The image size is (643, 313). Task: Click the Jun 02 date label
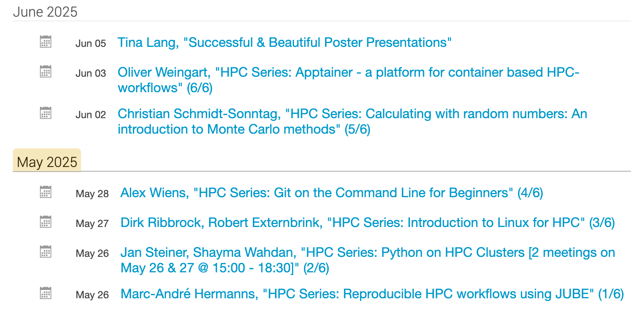(x=91, y=115)
